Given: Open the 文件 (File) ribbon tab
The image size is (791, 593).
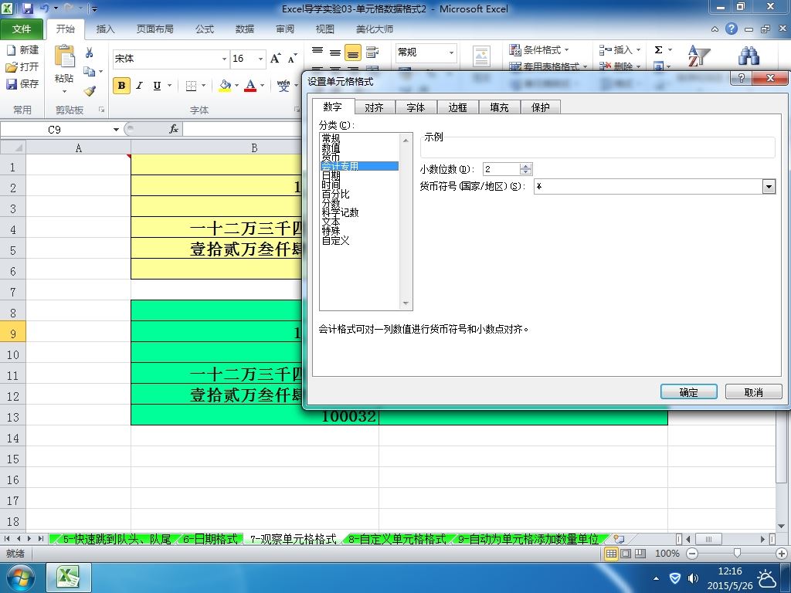Looking at the screenshot, I should click(x=22, y=29).
